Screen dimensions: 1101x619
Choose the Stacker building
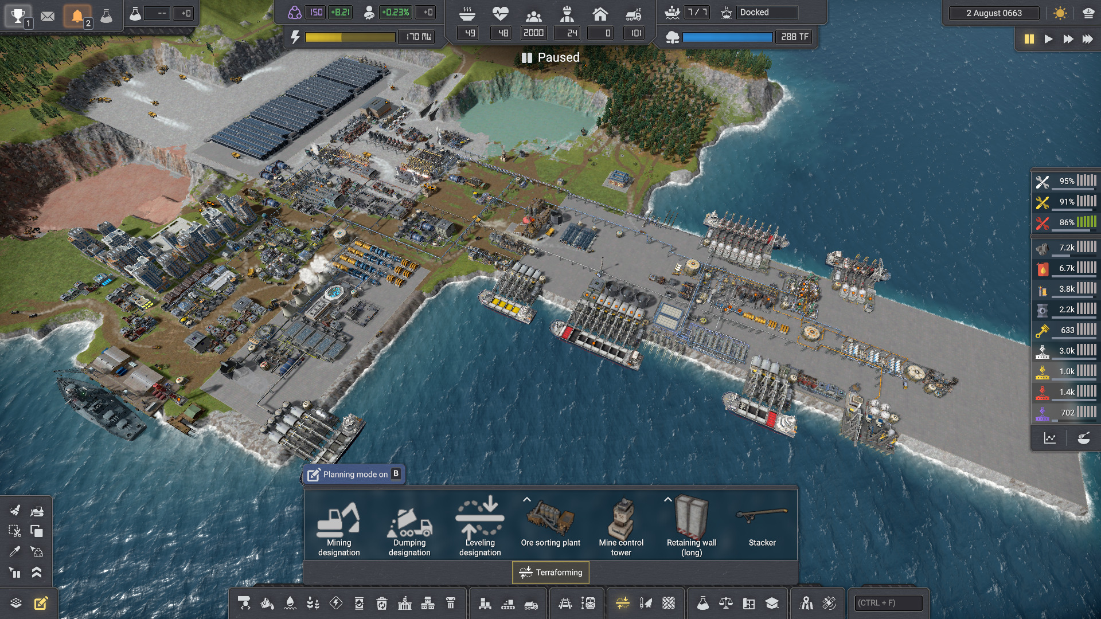point(762,526)
